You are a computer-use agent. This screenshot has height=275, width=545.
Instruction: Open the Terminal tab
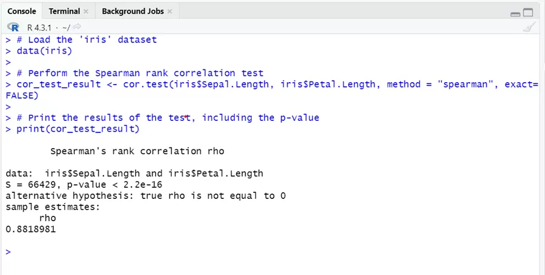64,11
